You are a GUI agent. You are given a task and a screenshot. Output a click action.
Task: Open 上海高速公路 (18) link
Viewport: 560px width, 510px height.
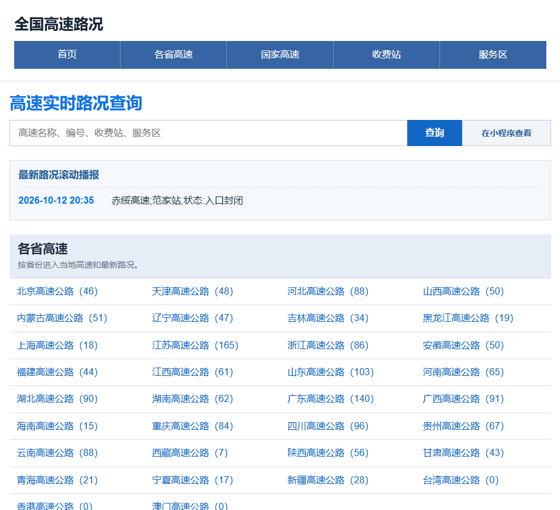pyautogui.click(x=57, y=346)
